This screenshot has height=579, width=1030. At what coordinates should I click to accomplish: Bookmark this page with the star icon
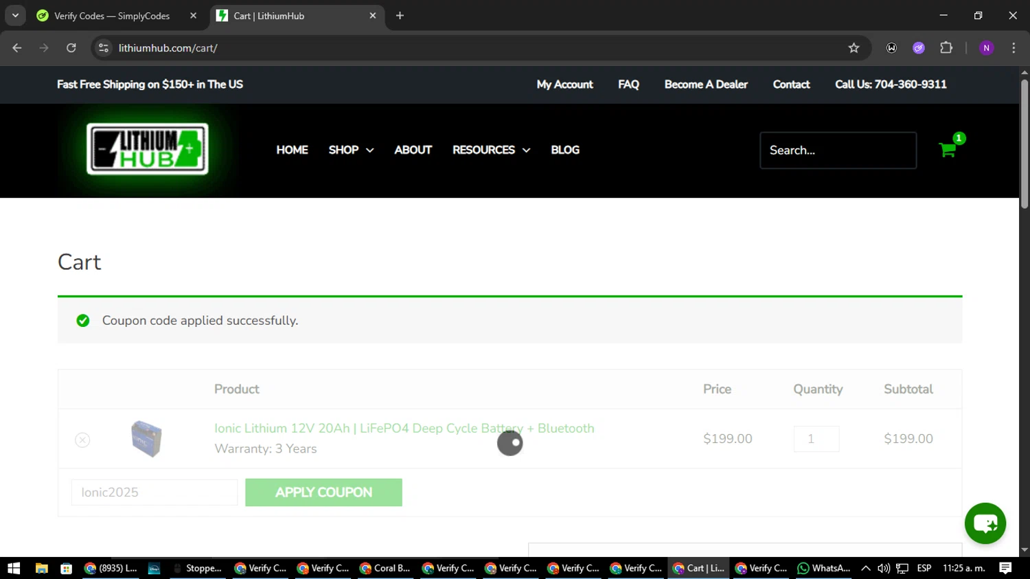point(854,48)
